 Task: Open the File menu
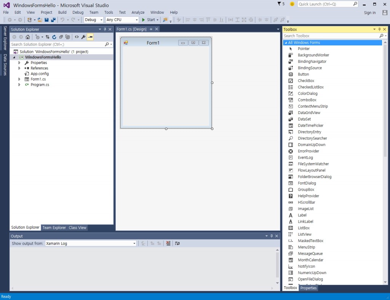pyautogui.click(x=6, y=13)
